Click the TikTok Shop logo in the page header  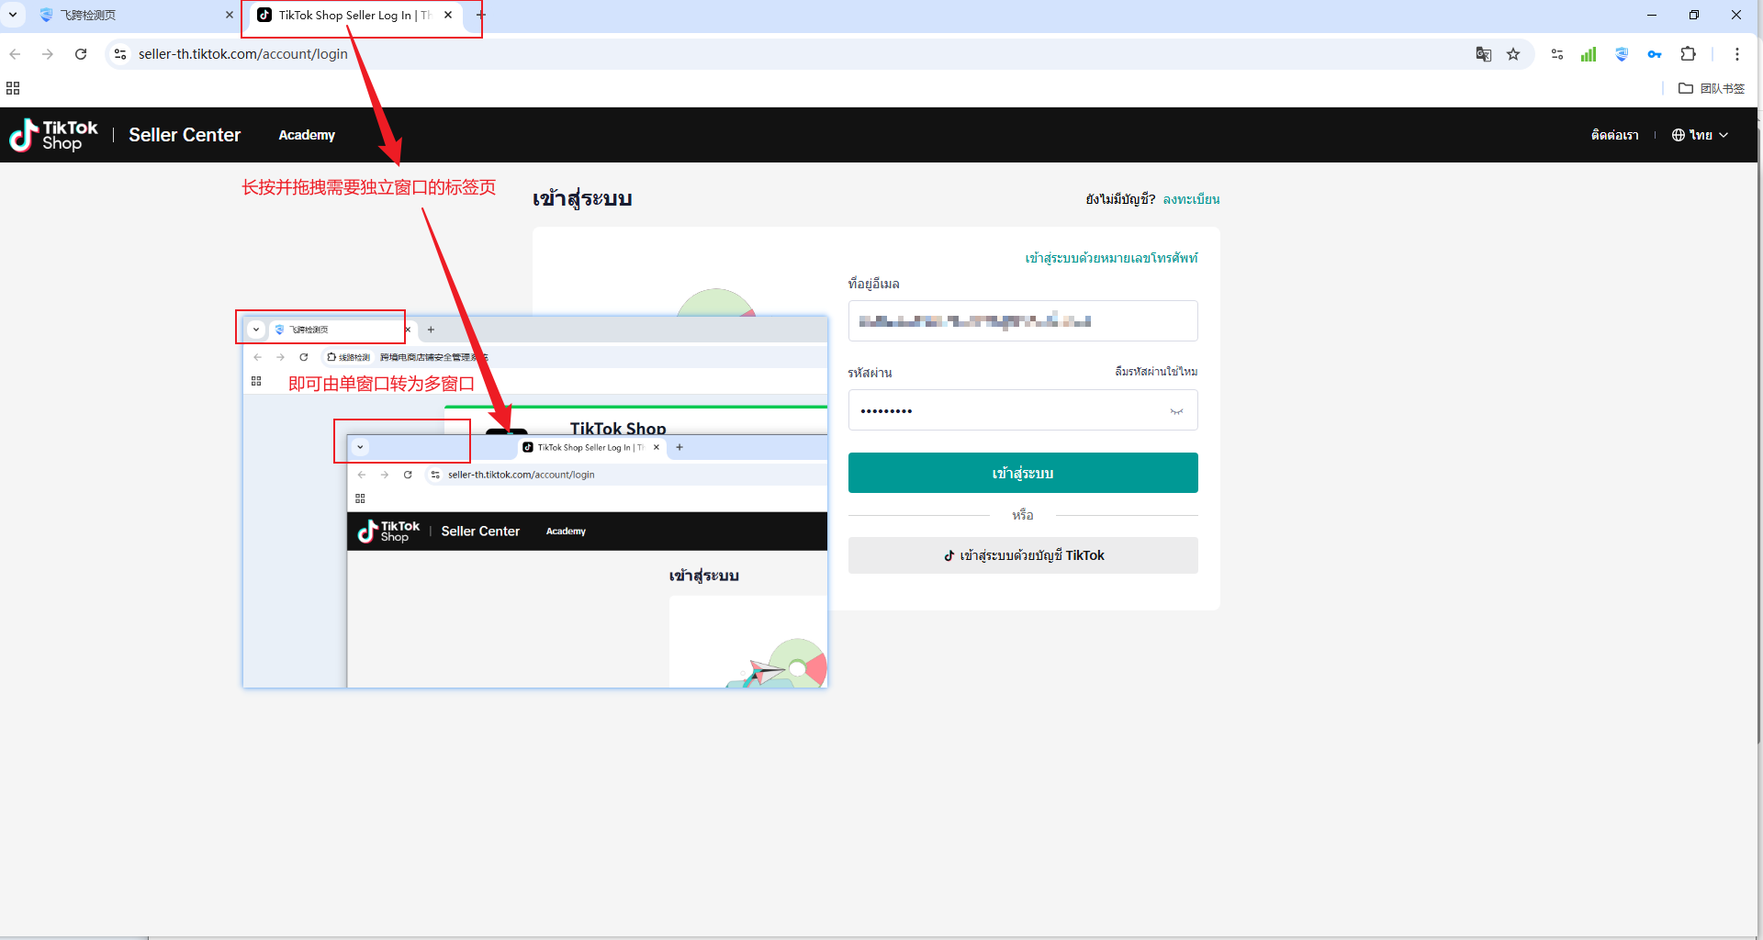click(x=53, y=135)
